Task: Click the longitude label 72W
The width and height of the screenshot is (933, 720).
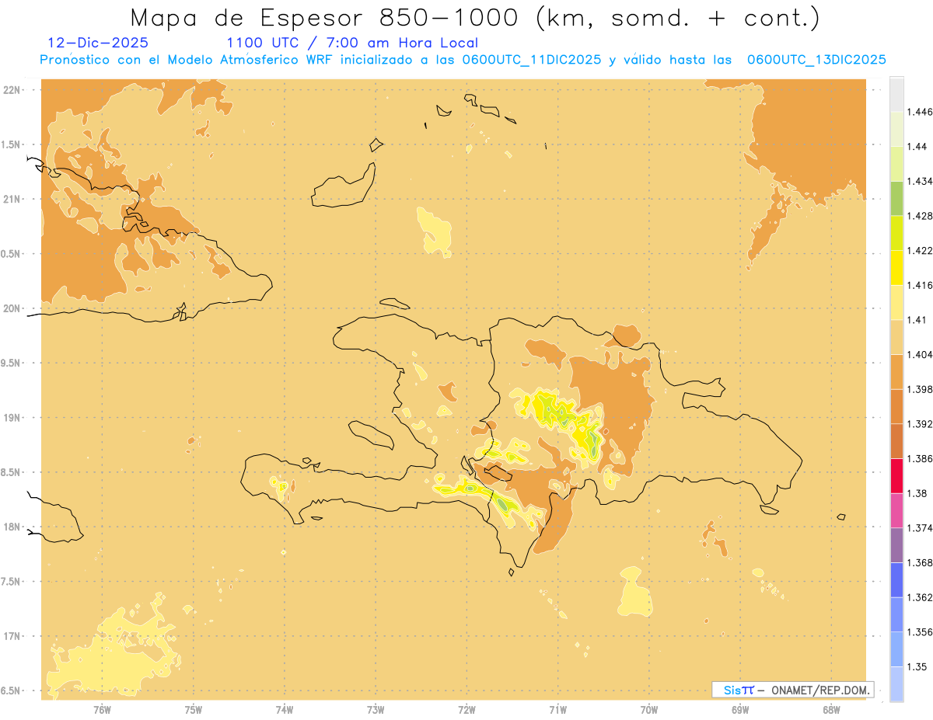Action: 466,710
